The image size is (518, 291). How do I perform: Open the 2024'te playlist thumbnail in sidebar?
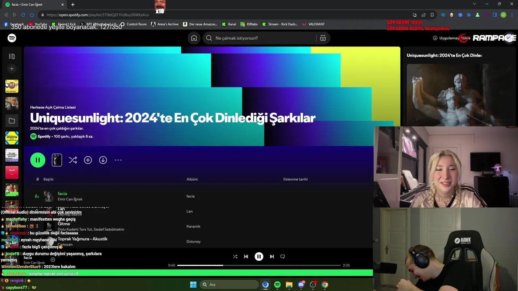coord(12,138)
